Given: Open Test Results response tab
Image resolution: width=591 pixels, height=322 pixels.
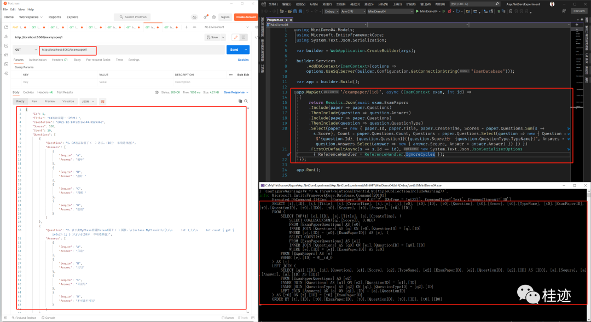Looking at the screenshot, I should (x=65, y=92).
